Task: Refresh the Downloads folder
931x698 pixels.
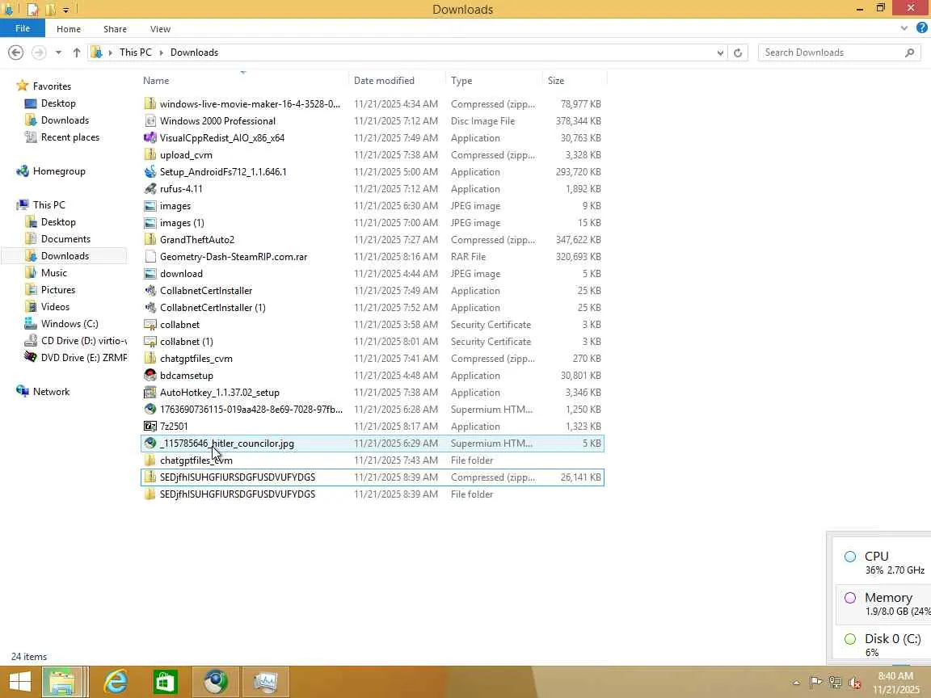Action: point(737,53)
